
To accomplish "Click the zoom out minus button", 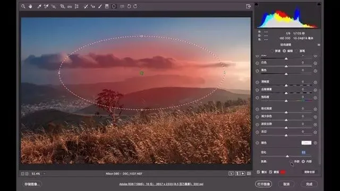I will click(x=23, y=173).
